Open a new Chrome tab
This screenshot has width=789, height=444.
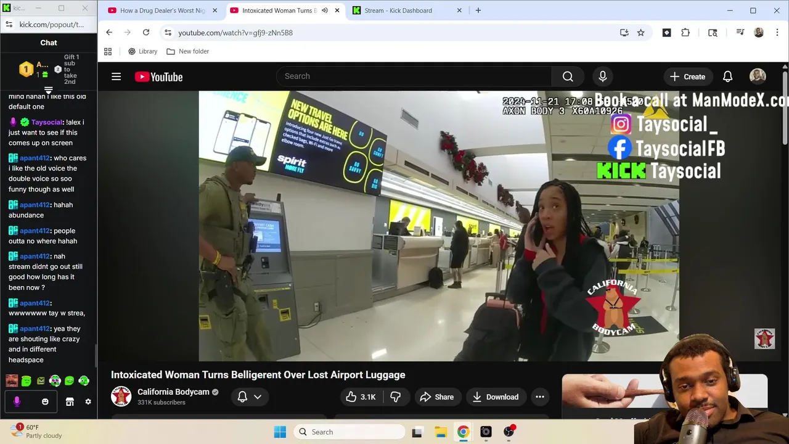pos(478,10)
